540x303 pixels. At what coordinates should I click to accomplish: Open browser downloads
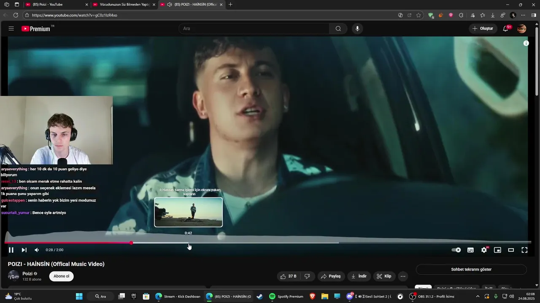pos(493,15)
